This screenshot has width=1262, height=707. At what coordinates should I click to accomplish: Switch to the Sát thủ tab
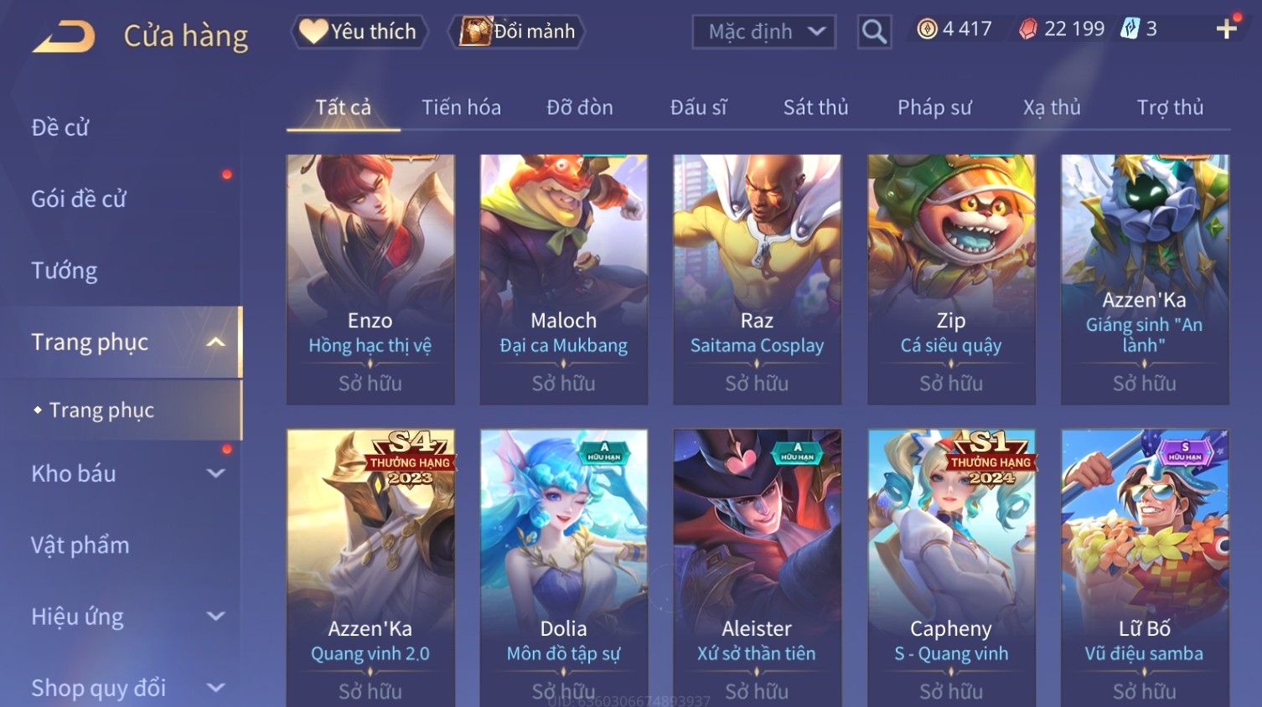(x=816, y=107)
